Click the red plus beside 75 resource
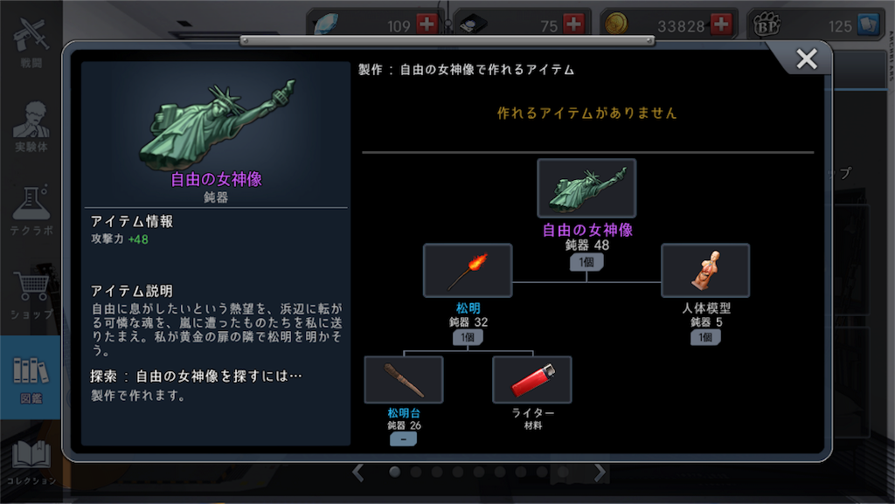Screen dimensions: 895x504 point(573,24)
